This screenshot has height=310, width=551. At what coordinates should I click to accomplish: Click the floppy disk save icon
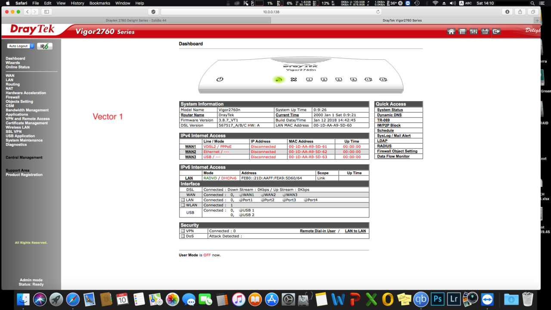click(485, 31)
